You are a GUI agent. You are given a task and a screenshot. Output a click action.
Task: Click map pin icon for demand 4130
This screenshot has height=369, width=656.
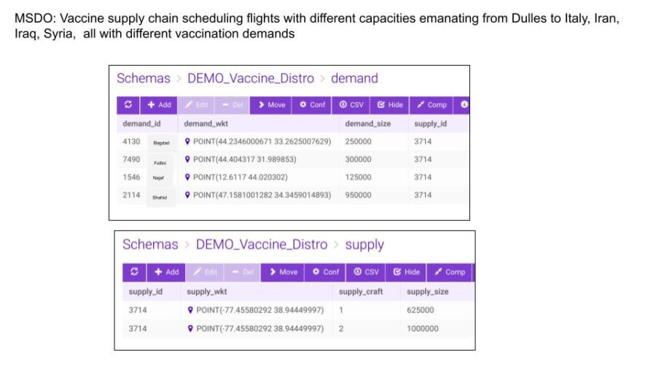[187, 141]
